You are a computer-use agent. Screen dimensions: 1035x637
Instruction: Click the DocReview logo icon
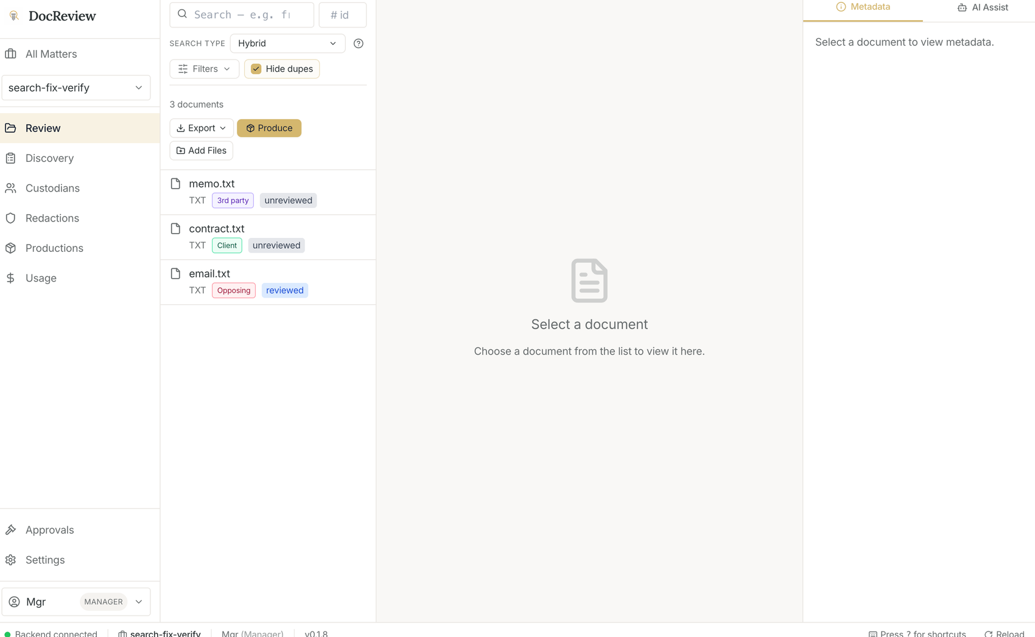[14, 16]
